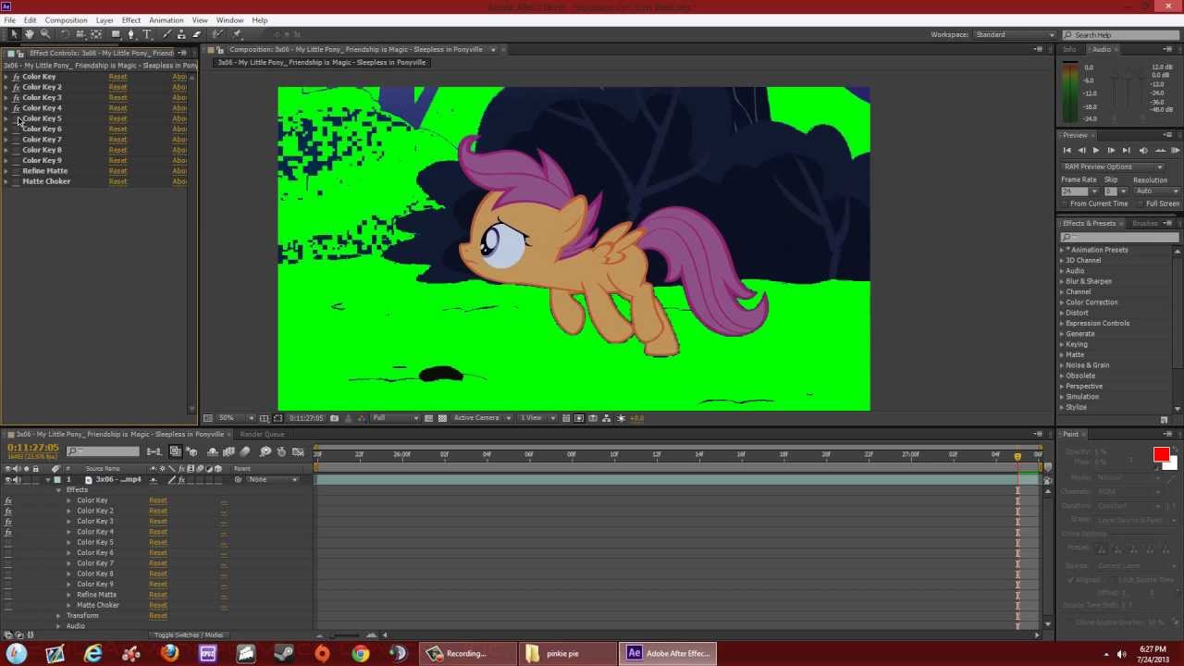Click the Search Help input field
The height and width of the screenshot is (666, 1184).
(1125, 34)
